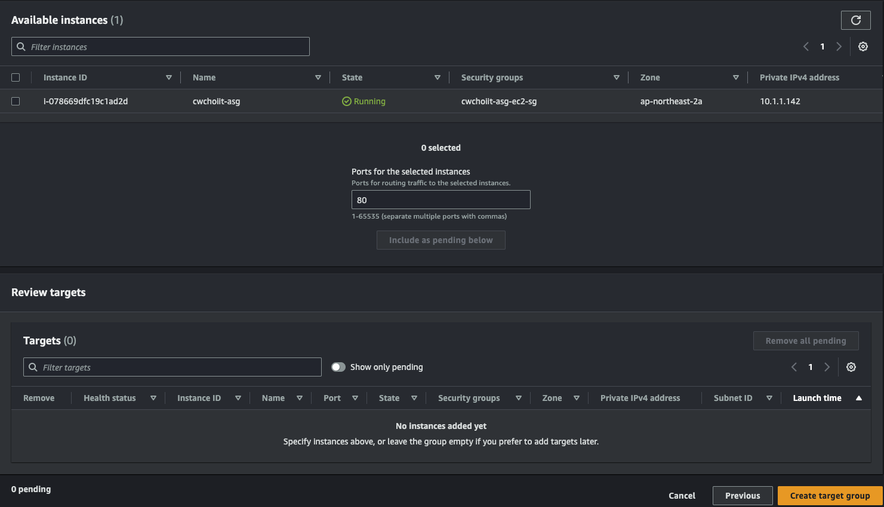Sort targets table by State

(414, 398)
